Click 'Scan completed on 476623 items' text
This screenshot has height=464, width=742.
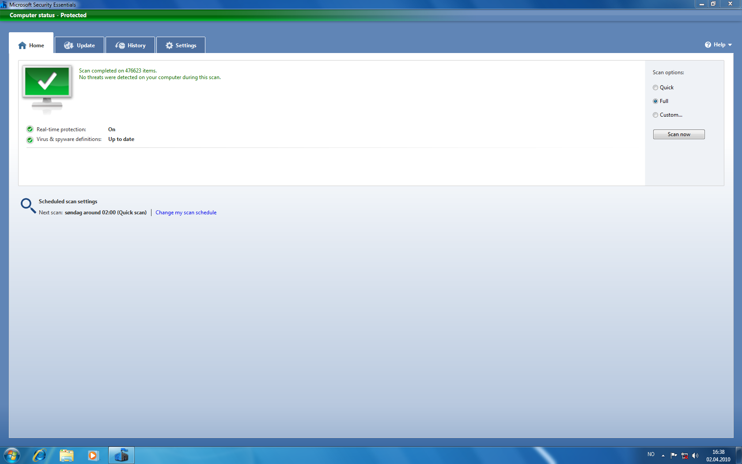point(118,71)
